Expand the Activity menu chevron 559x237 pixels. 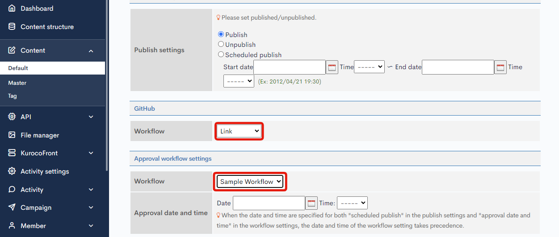coord(91,190)
